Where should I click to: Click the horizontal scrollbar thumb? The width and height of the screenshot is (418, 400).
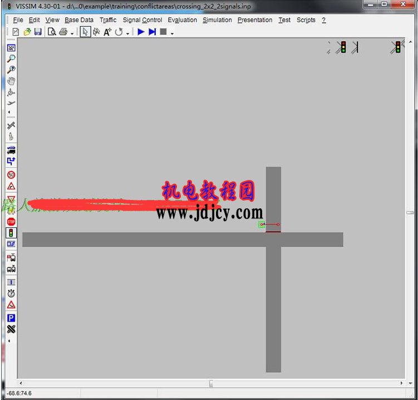(x=211, y=383)
